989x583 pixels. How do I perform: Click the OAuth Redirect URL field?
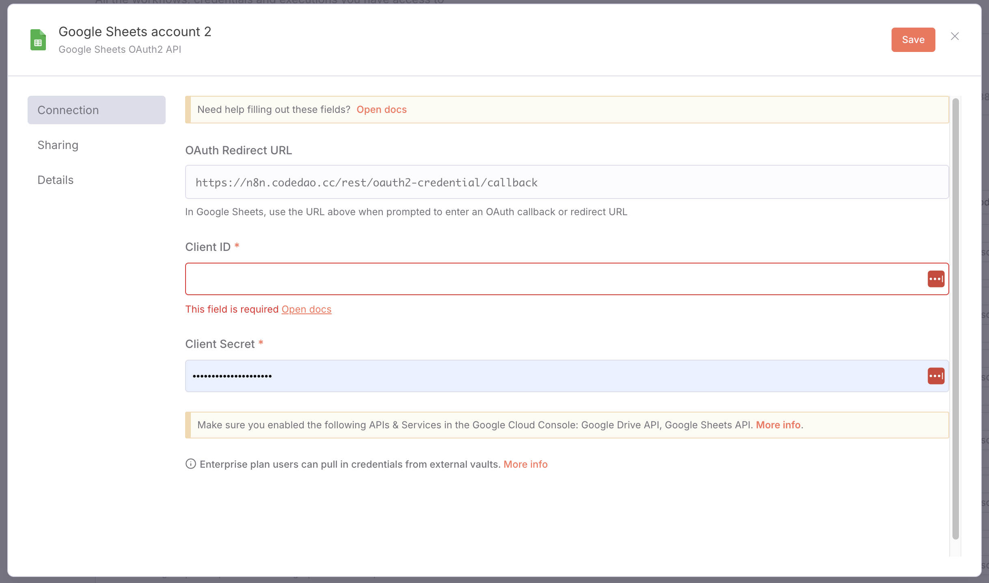click(567, 182)
